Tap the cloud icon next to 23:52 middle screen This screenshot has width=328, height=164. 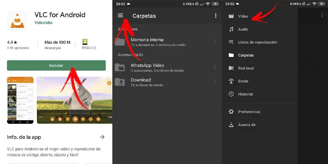pyautogui.click(x=128, y=4)
